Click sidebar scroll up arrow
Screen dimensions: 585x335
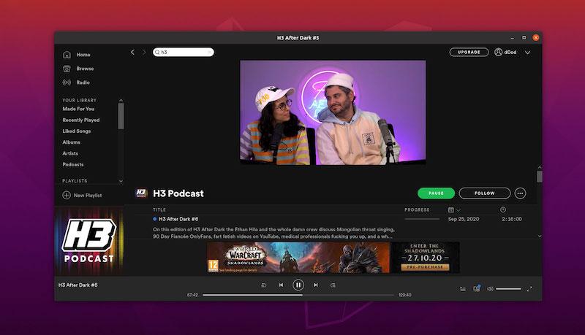pos(121,100)
